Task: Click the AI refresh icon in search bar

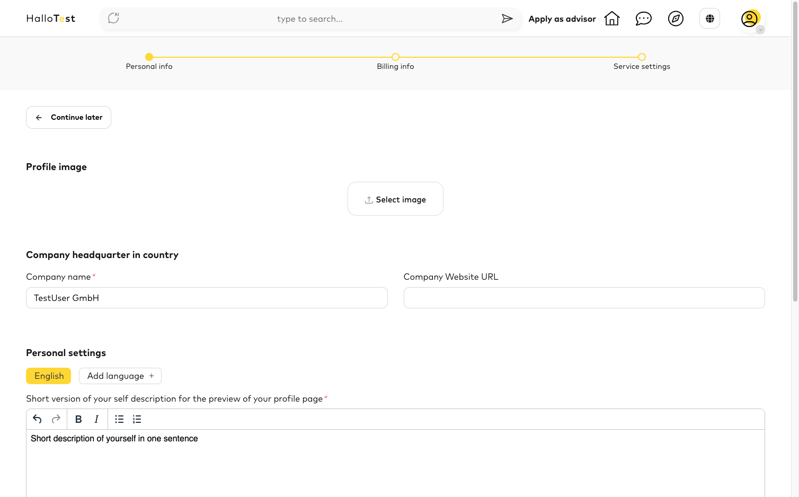Action: [x=113, y=19]
